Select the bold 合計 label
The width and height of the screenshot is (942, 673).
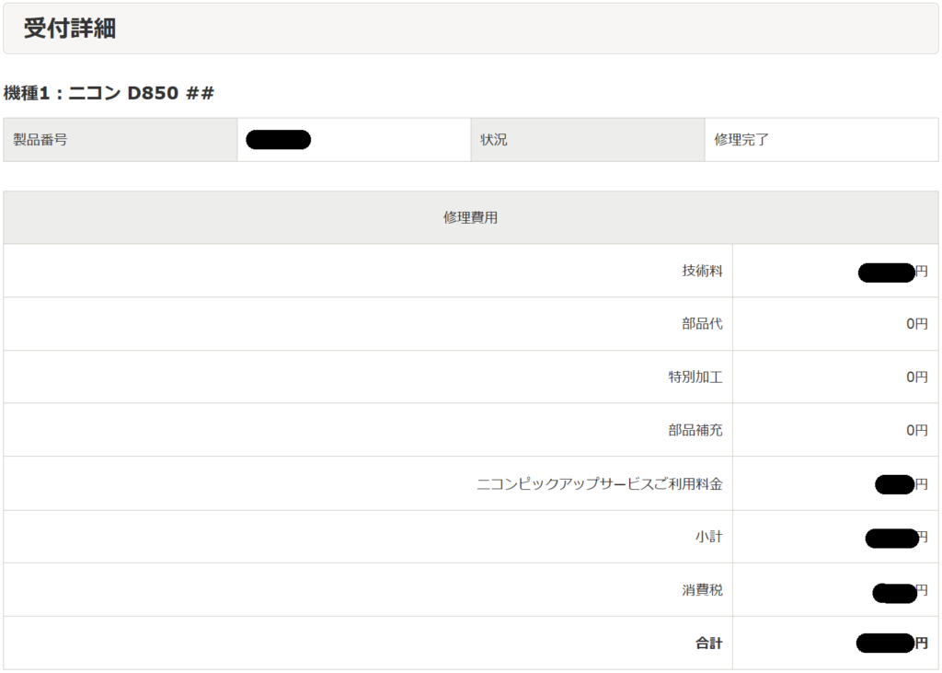point(708,644)
